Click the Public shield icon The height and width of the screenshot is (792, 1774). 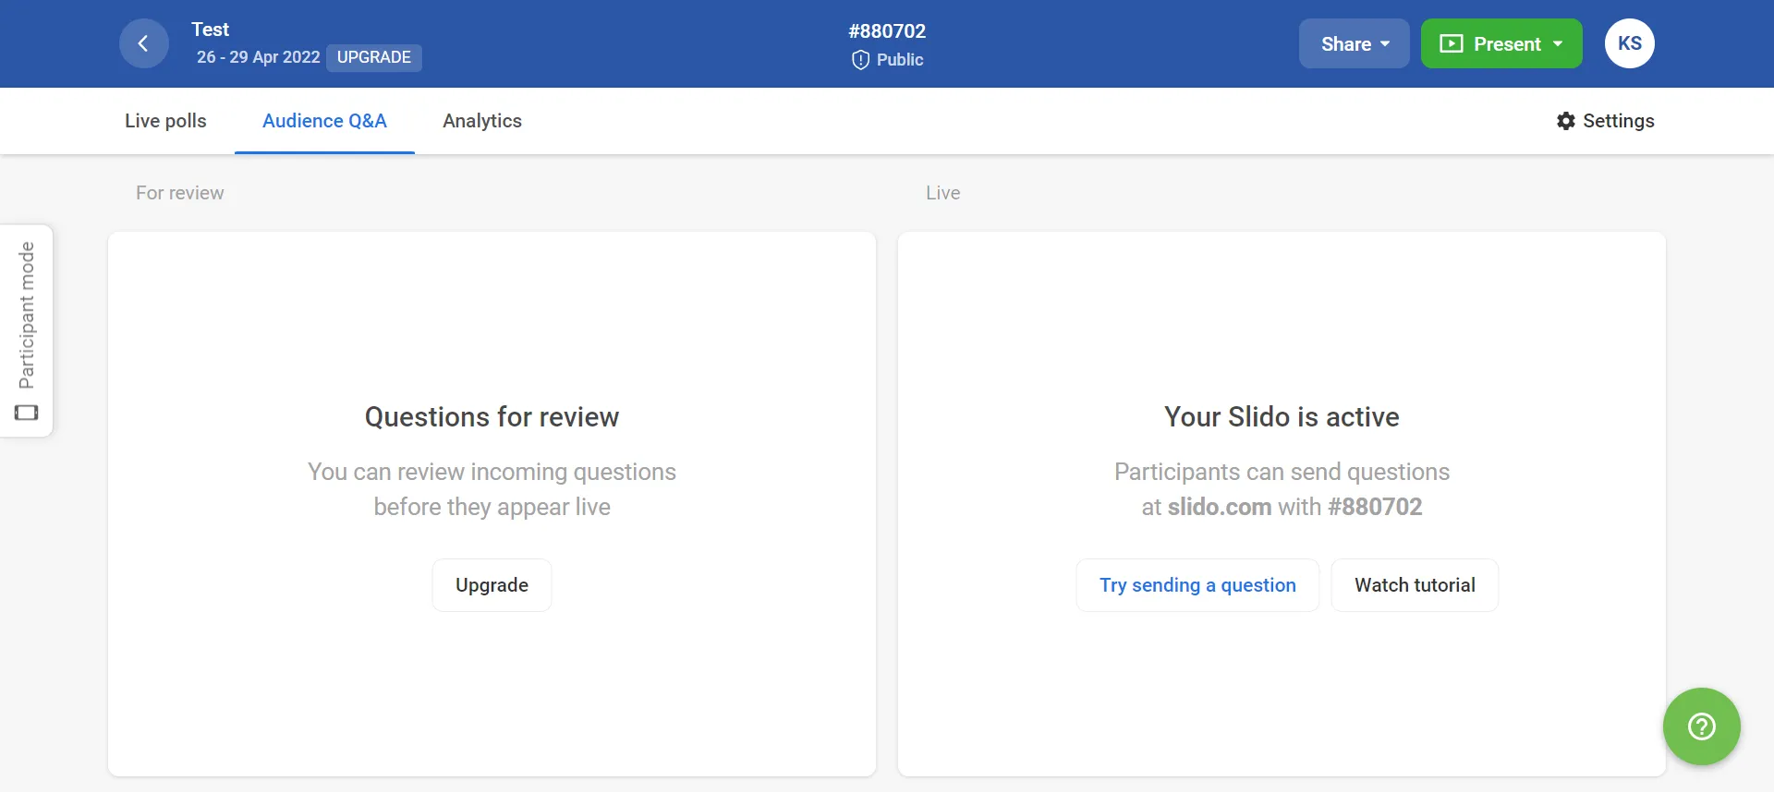click(x=860, y=60)
